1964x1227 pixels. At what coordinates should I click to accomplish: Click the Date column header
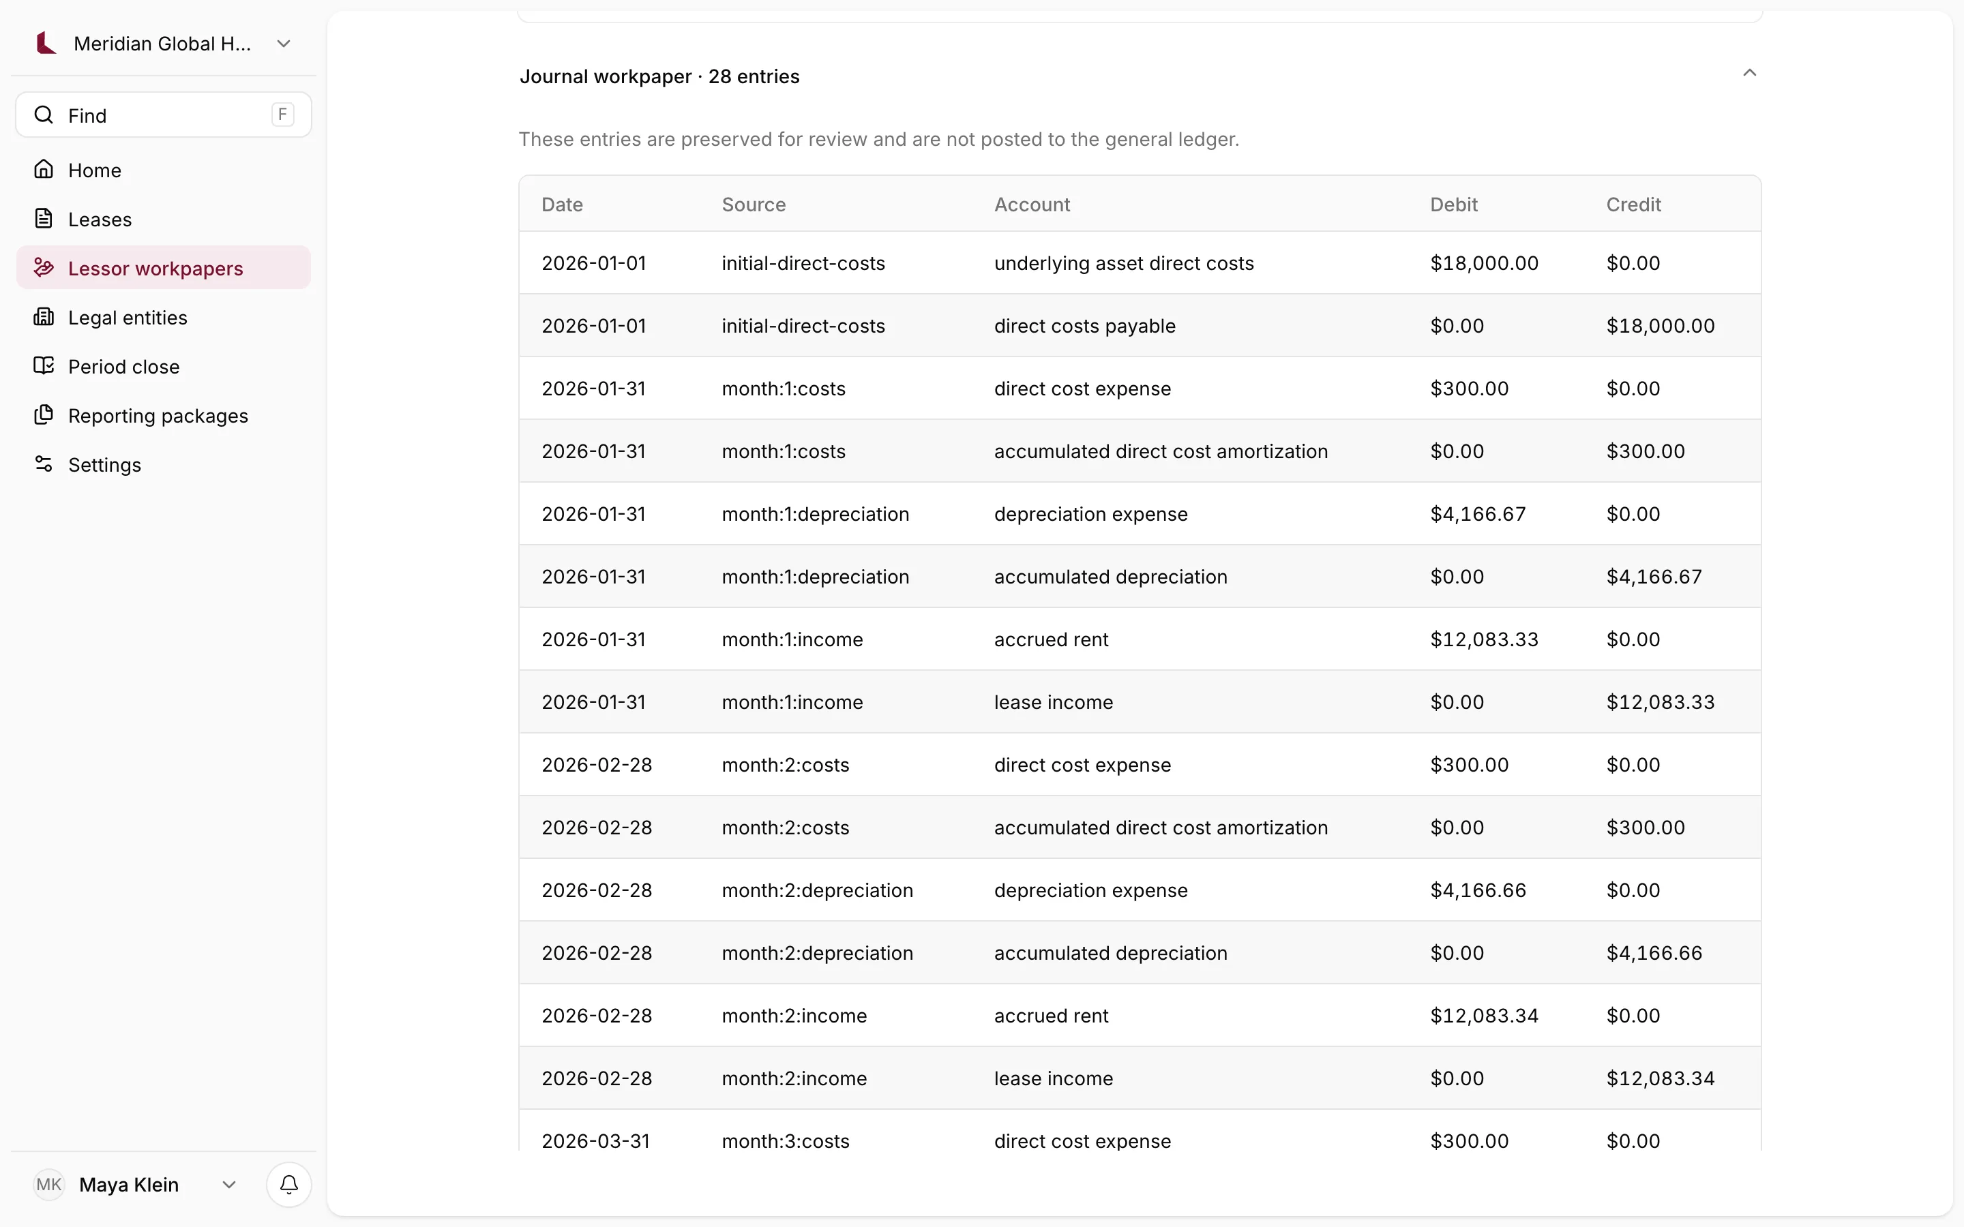click(x=562, y=204)
